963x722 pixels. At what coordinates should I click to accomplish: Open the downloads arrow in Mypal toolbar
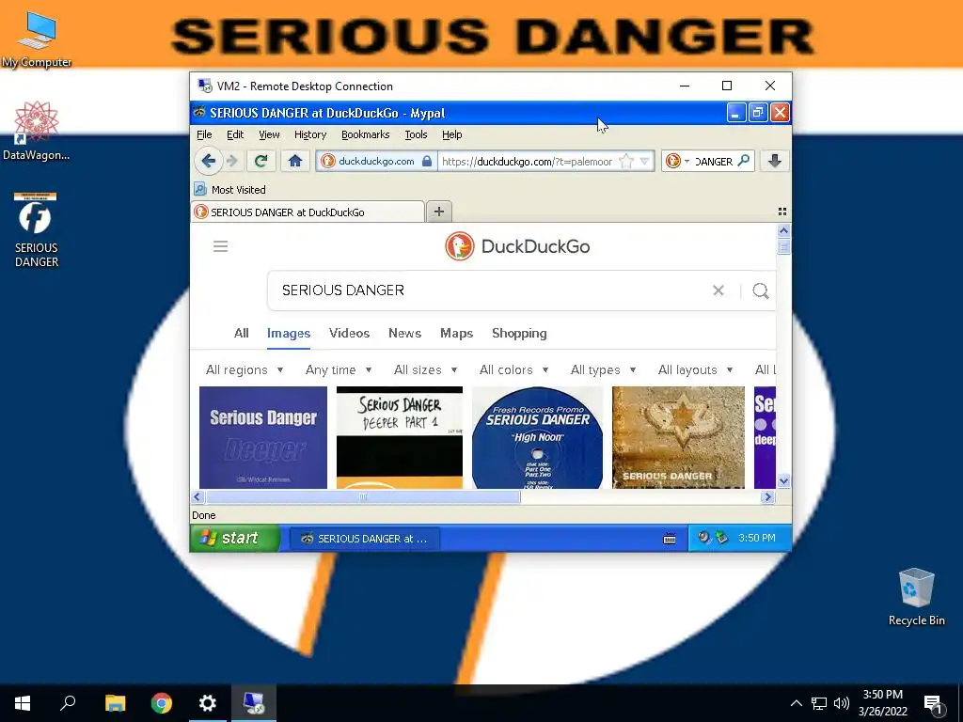(775, 161)
